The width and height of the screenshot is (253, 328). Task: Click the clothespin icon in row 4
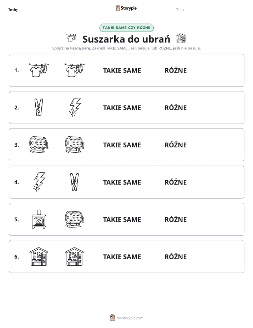pyautogui.click(x=75, y=182)
